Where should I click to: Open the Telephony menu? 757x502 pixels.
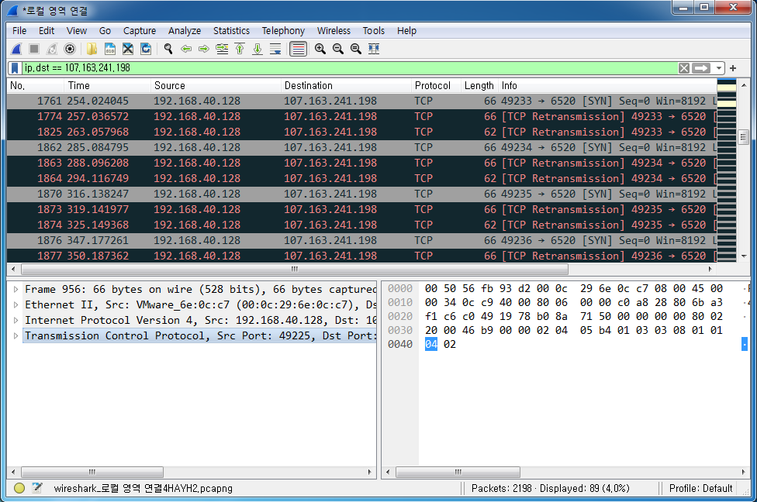283,30
